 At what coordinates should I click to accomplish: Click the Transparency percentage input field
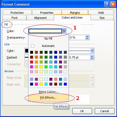coord(77,37)
